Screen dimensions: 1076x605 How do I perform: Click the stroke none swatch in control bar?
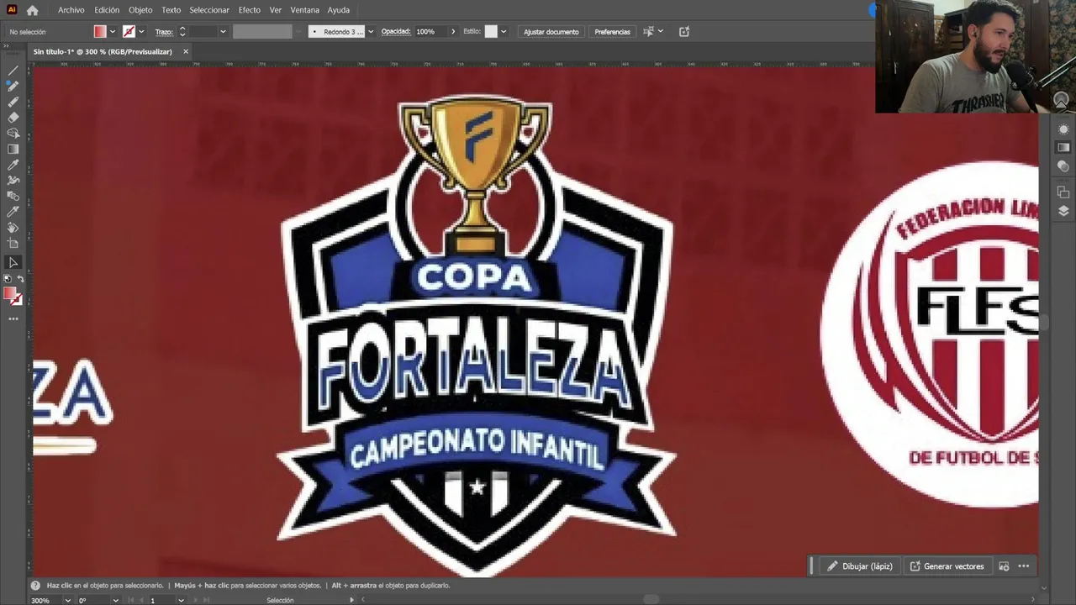click(x=129, y=32)
